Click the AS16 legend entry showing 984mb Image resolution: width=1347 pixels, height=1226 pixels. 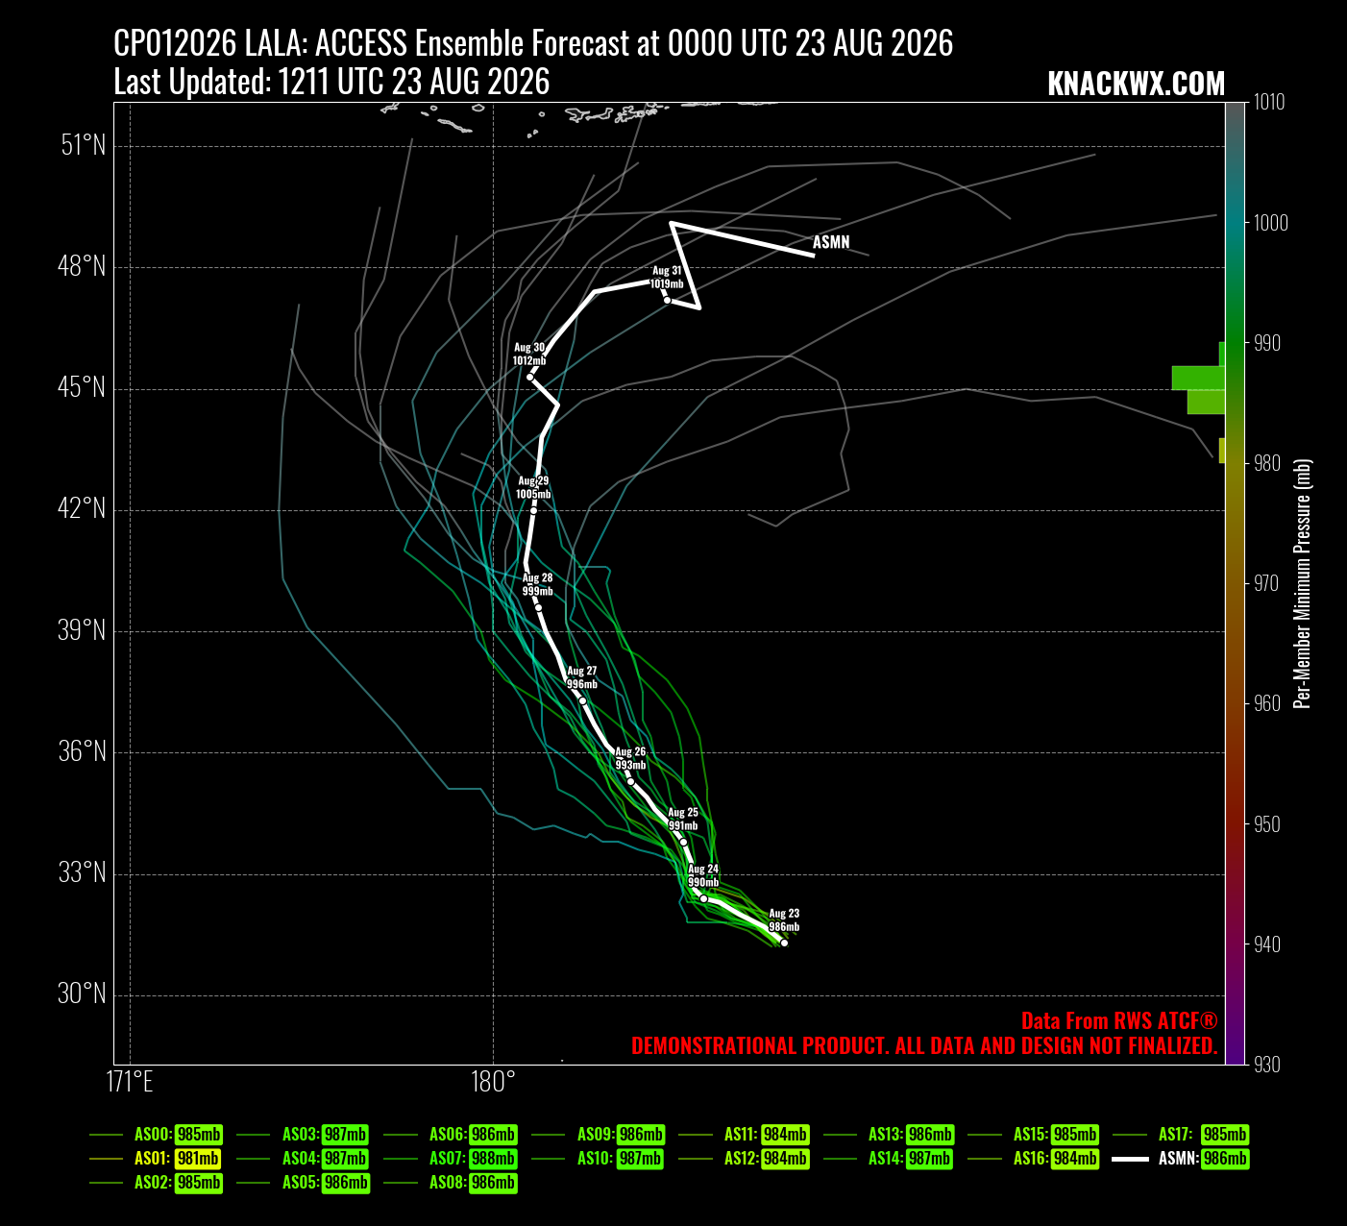click(1034, 1159)
